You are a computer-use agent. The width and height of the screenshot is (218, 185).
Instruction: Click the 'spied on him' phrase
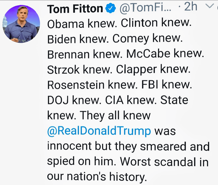pyautogui.click(x=81, y=162)
